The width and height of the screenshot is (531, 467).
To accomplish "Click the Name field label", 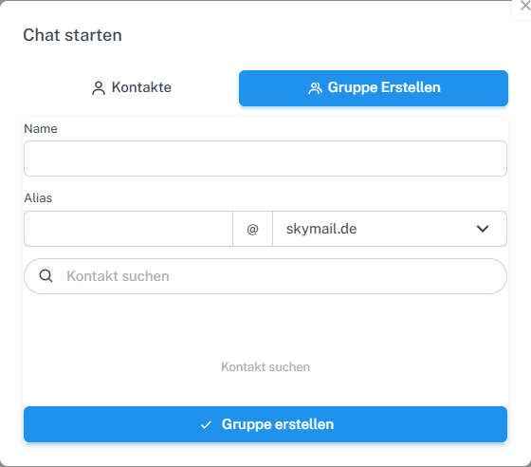I will [41, 129].
